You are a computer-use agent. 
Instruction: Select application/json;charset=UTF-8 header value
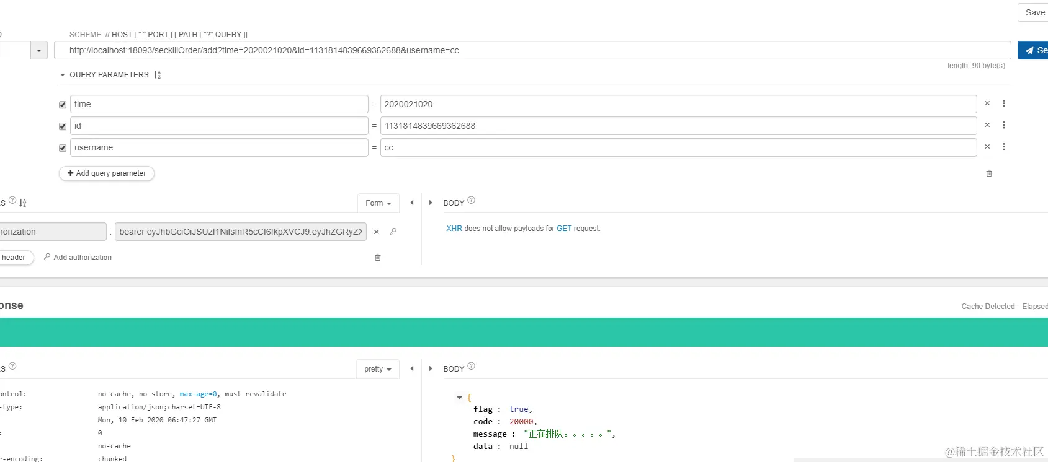pyautogui.click(x=159, y=407)
